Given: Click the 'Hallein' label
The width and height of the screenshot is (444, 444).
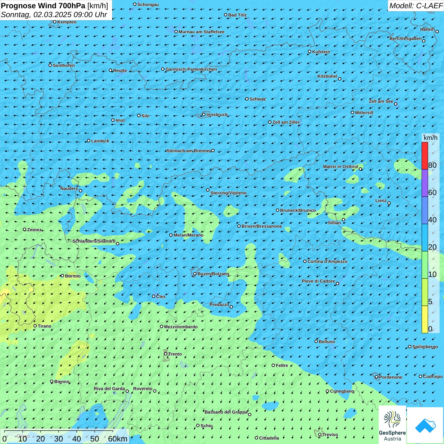Looking at the screenshot, I should coord(428,29).
